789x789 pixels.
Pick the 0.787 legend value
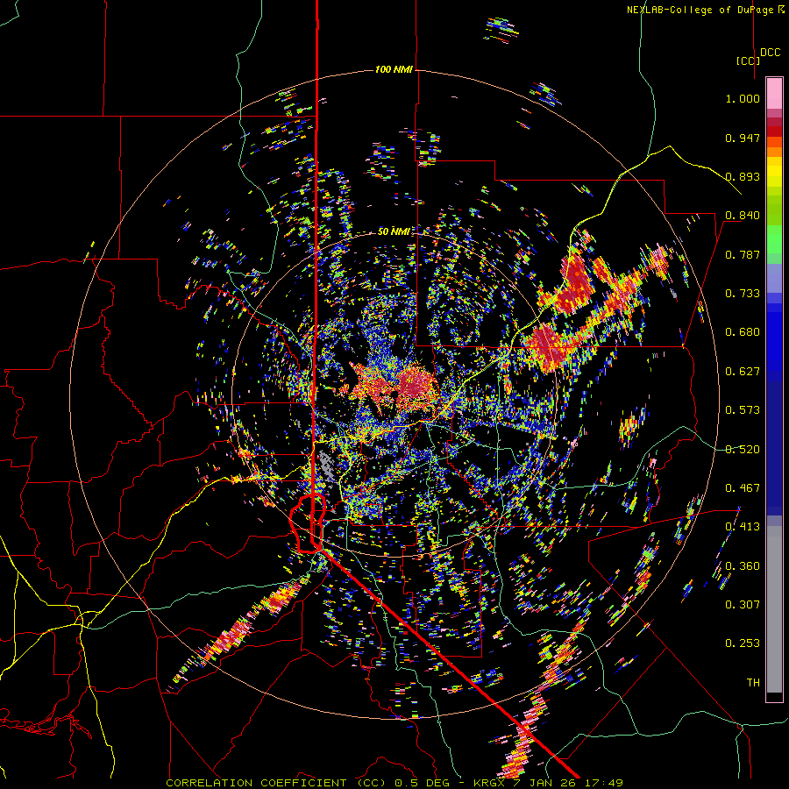pyautogui.click(x=743, y=254)
